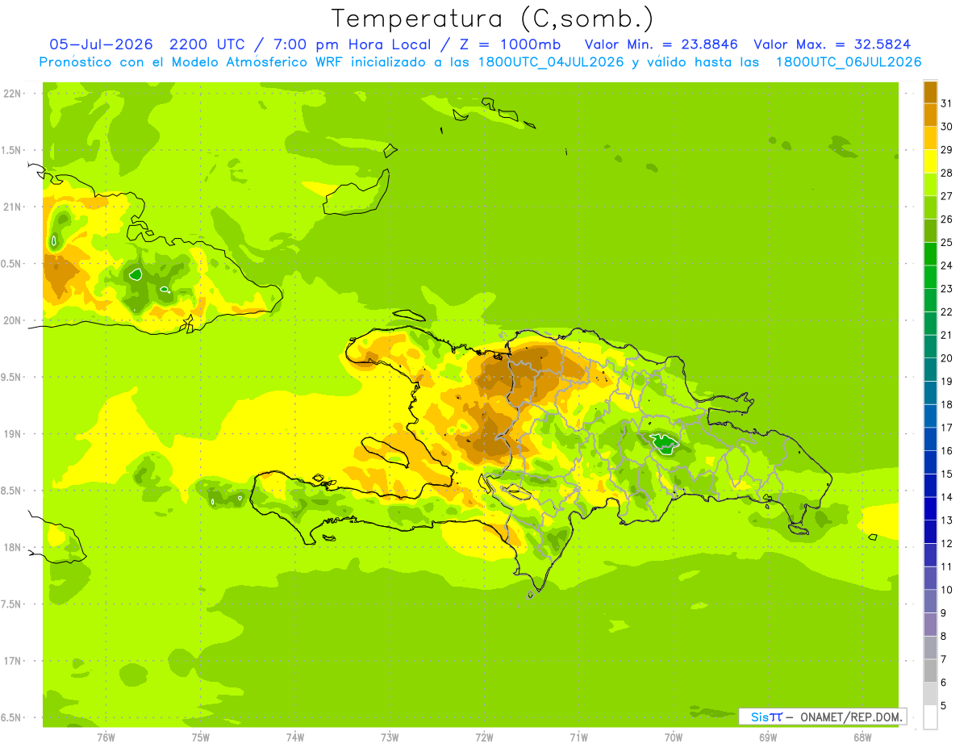
Task: Click legend value 29
Action: (946, 150)
